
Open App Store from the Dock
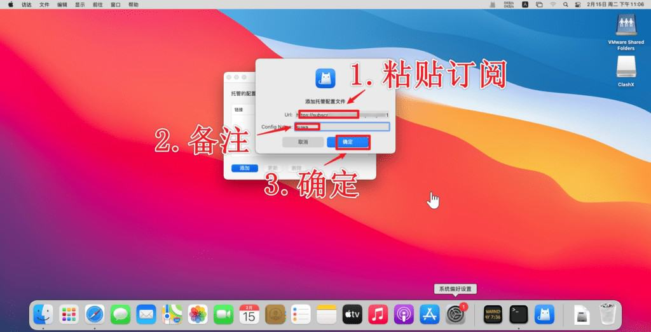(x=430, y=314)
